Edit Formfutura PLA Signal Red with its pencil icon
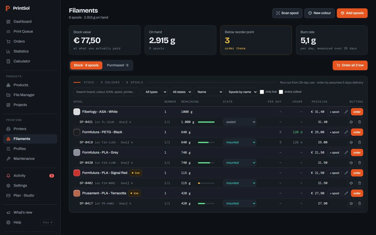Image resolution: width=376 pixels, height=235 pixels. (346, 173)
